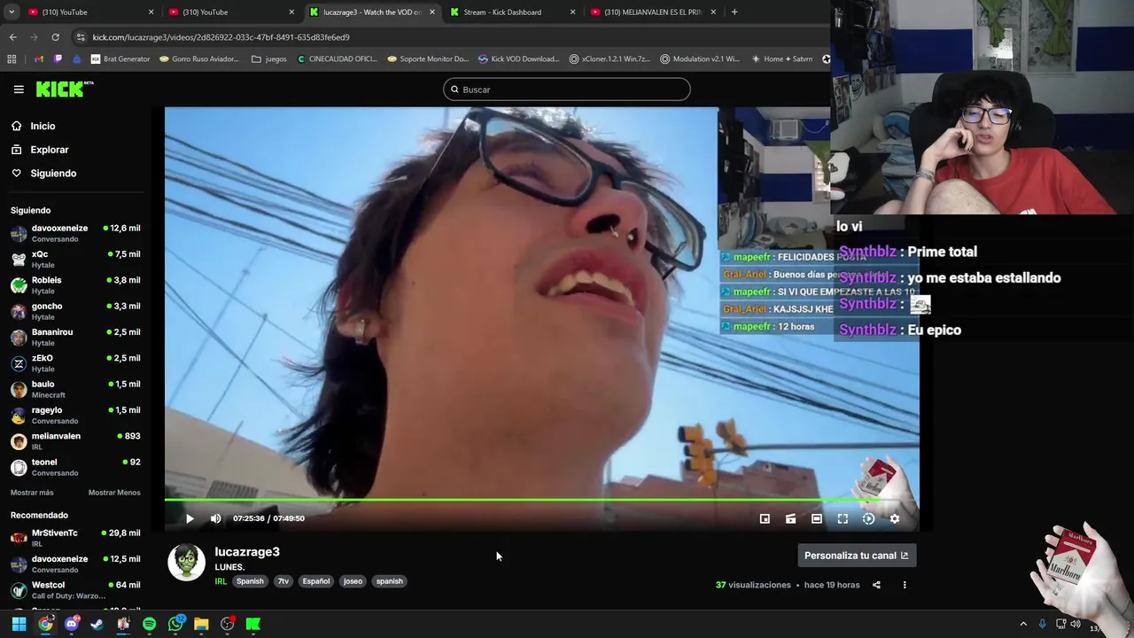
Task: Open davooxeneize in Recomendado list
Action: click(x=75, y=564)
